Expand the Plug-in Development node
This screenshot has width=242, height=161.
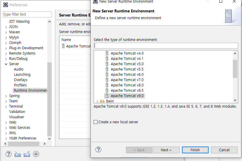(x=6, y=48)
